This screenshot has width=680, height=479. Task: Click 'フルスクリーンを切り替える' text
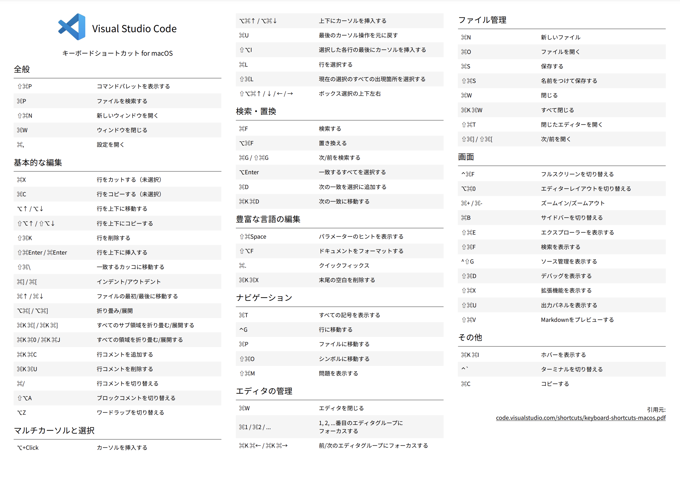point(577,174)
